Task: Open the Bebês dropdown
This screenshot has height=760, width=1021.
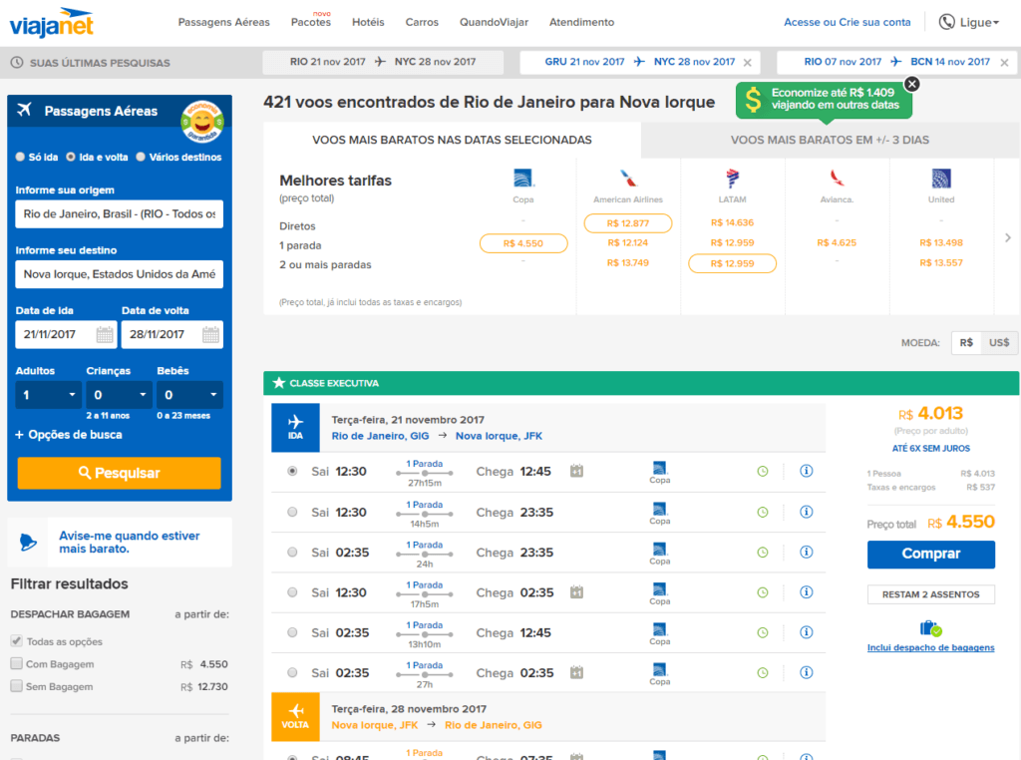Action: pos(189,395)
